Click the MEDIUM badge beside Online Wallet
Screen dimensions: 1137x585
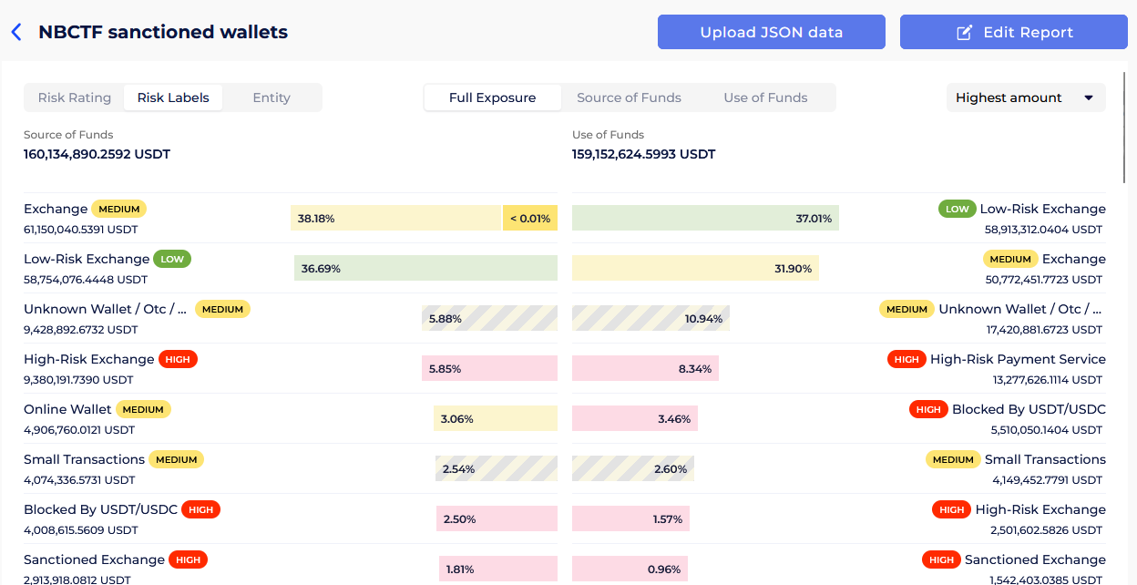[x=143, y=410]
